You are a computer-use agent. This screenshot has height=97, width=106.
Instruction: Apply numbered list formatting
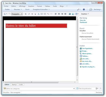coord(42,14)
